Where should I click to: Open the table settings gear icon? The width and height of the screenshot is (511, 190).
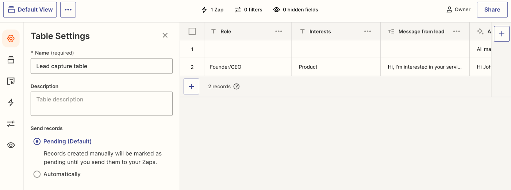[11, 39]
